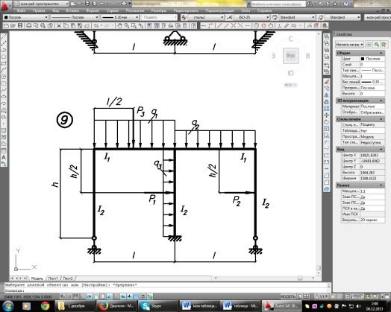391x312 pixels.
Task: Click the Save icon in standard toolbar
Action: tap(20, 25)
